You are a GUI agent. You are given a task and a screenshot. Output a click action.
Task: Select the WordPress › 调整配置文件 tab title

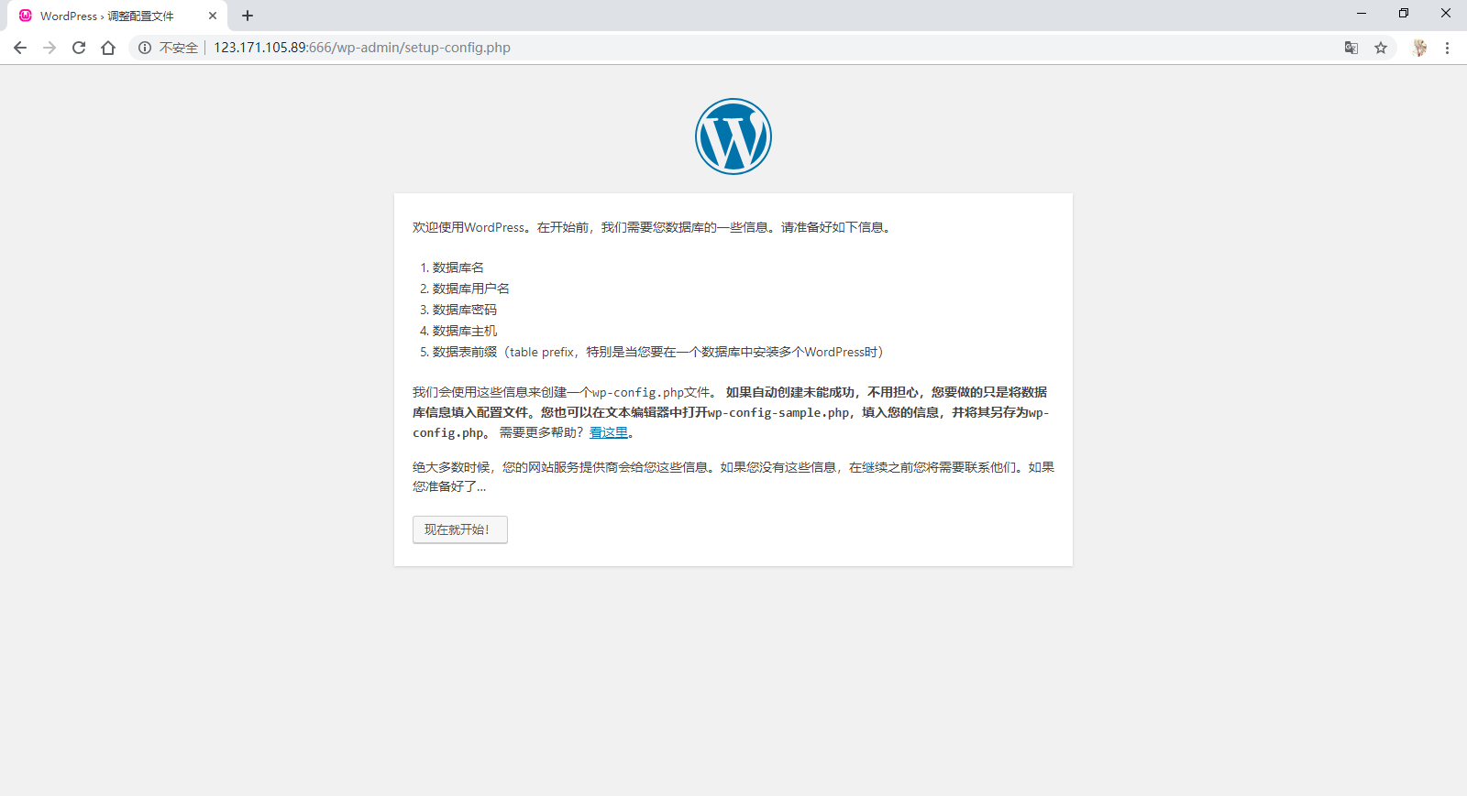(107, 16)
